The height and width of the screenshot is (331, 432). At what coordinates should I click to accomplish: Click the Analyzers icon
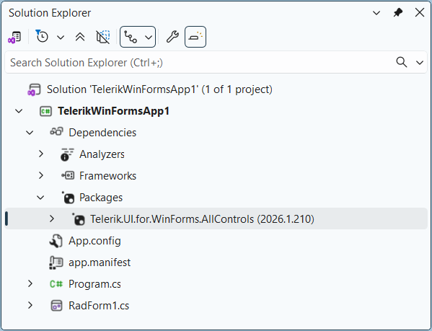click(x=67, y=154)
